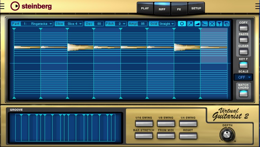Image resolution: width=260 pixels, height=147 pixels.
Task: Click the FROM MIDI button
Action: coord(166,136)
